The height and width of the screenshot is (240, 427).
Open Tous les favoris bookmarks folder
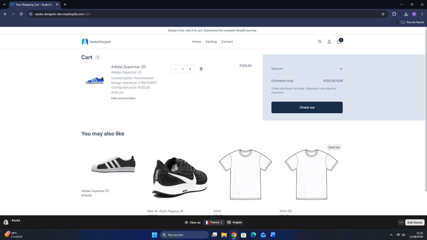pyautogui.click(x=412, y=22)
